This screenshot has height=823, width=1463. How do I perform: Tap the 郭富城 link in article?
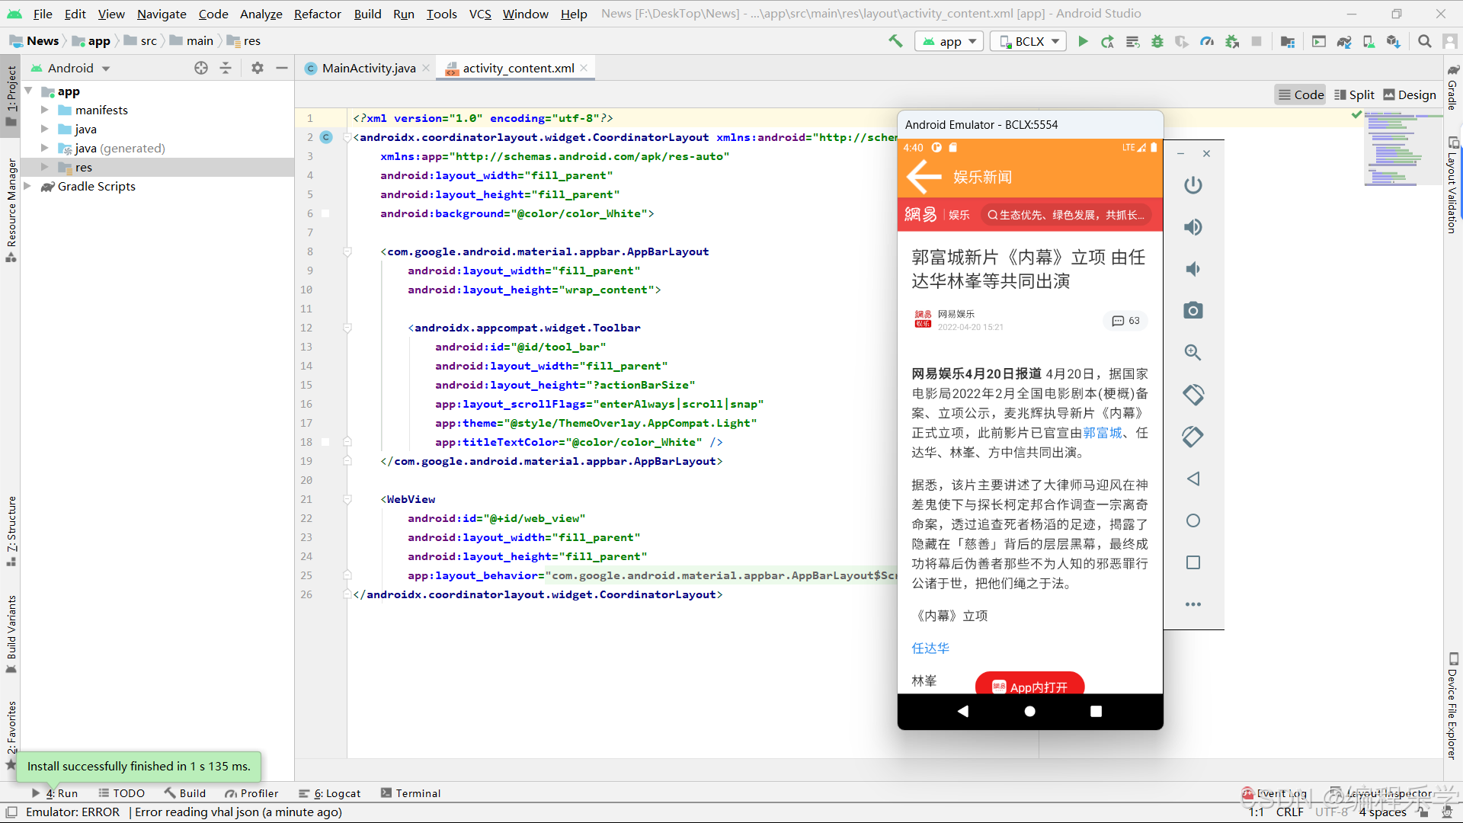1103,433
